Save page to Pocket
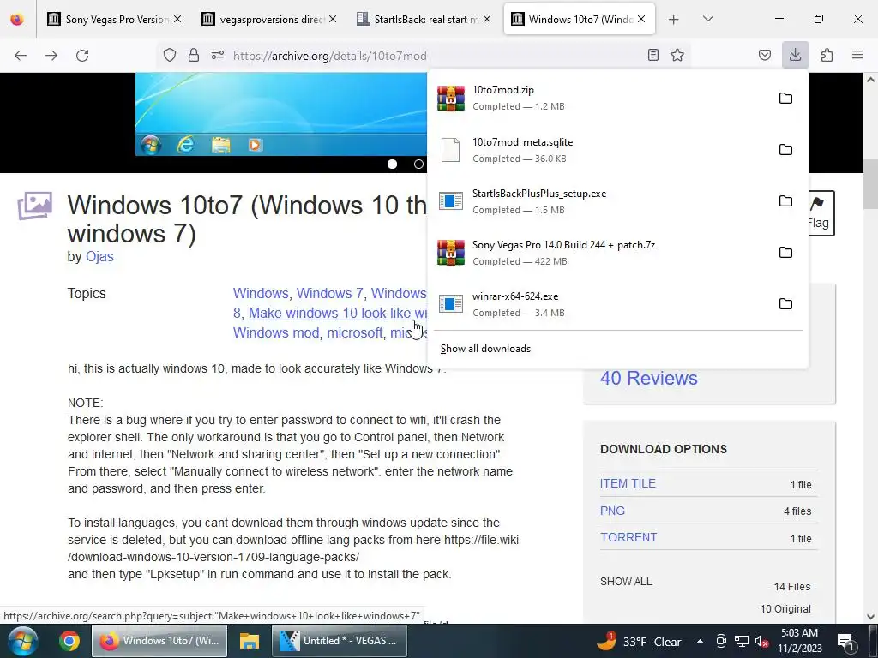Image resolution: width=878 pixels, height=658 pixels. point(765,55)
